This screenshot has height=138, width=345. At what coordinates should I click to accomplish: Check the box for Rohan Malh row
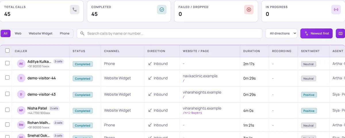point(7,124)
